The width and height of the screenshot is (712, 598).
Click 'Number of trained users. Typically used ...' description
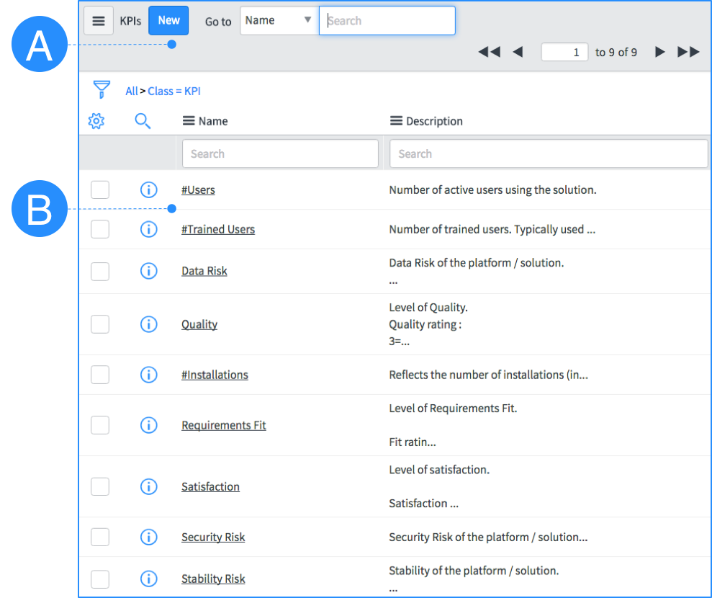tap(492, 230)
